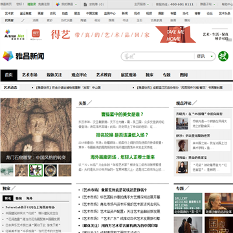Switch to the 展览现场 tab
Image resolution: width=233 pixels, height=233 pixels.
tap(129, 75)
